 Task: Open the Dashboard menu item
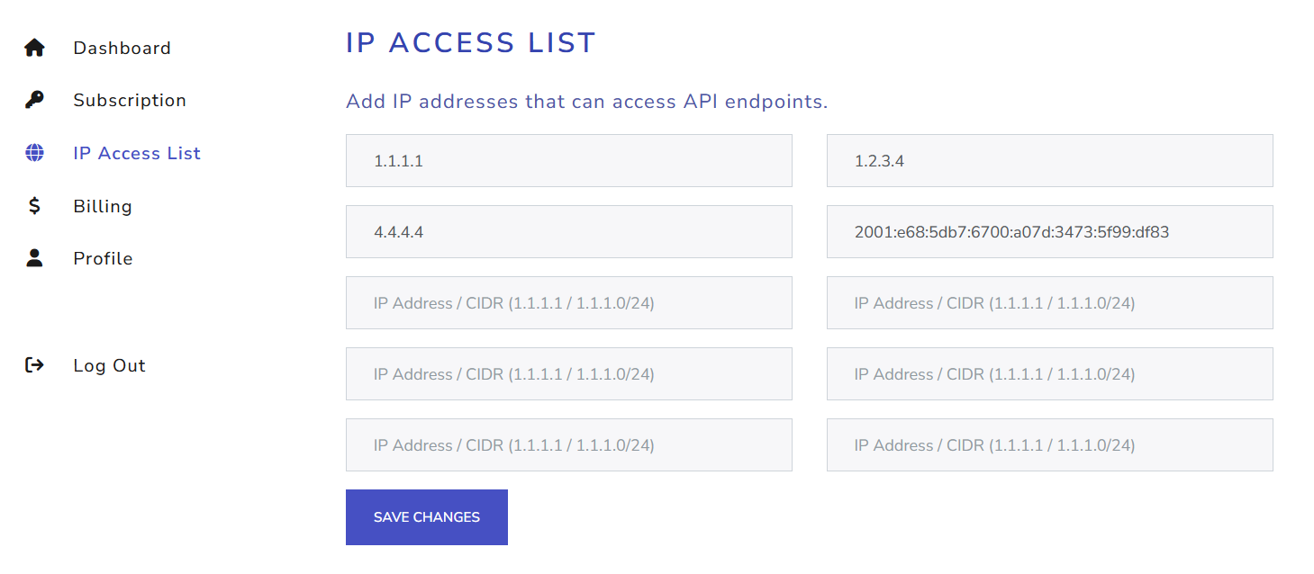[x=122, y=48]
